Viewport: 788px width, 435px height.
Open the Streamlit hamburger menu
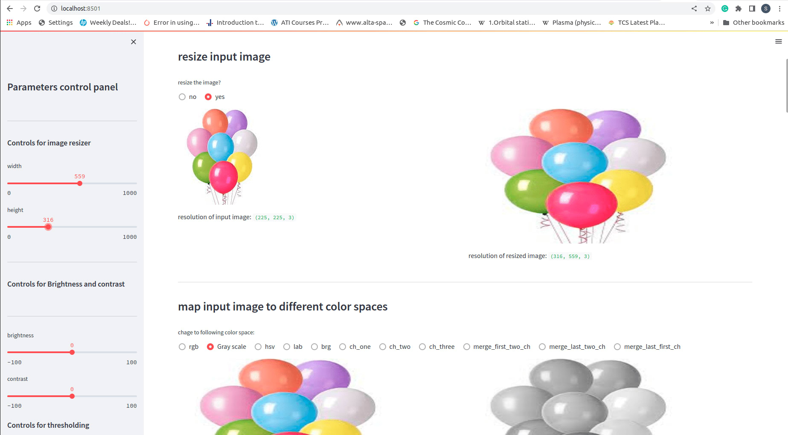point(778,41)
